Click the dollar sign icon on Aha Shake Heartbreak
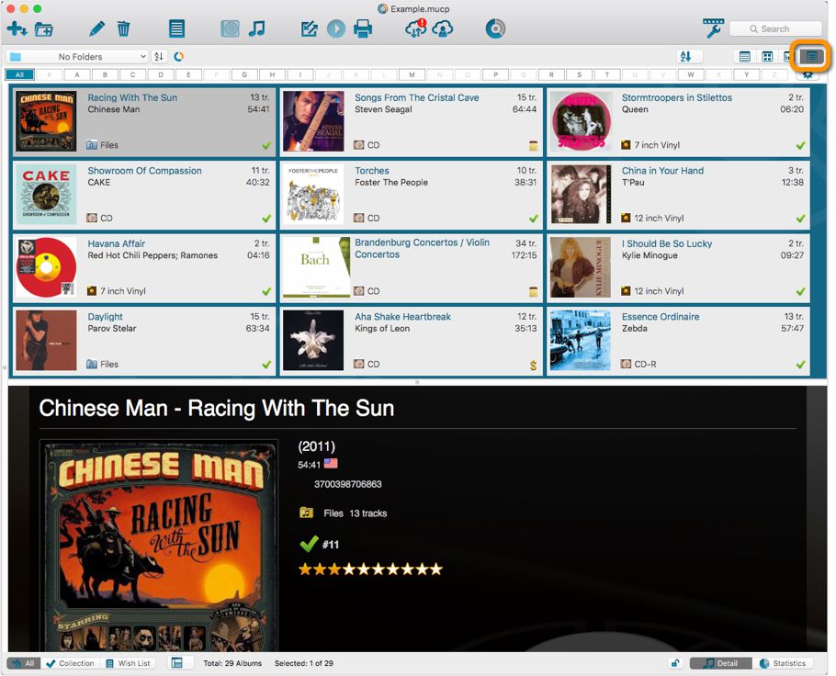 click(533, 366)
